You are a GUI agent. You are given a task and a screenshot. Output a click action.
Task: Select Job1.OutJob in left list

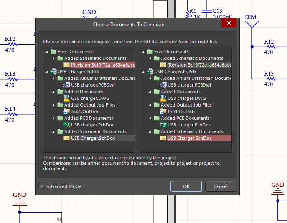(x=84, y=111)
